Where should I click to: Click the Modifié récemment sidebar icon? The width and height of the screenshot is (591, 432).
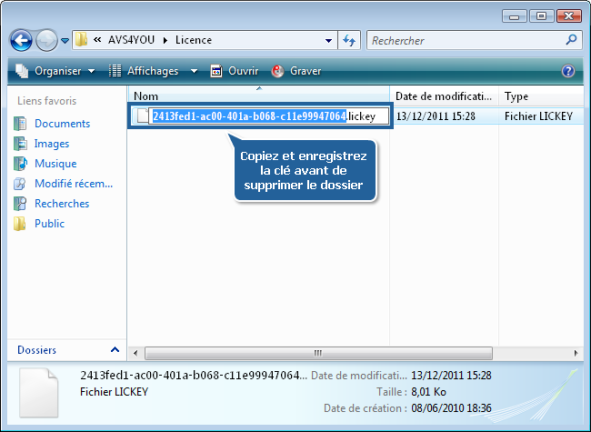tap(20, 184)
